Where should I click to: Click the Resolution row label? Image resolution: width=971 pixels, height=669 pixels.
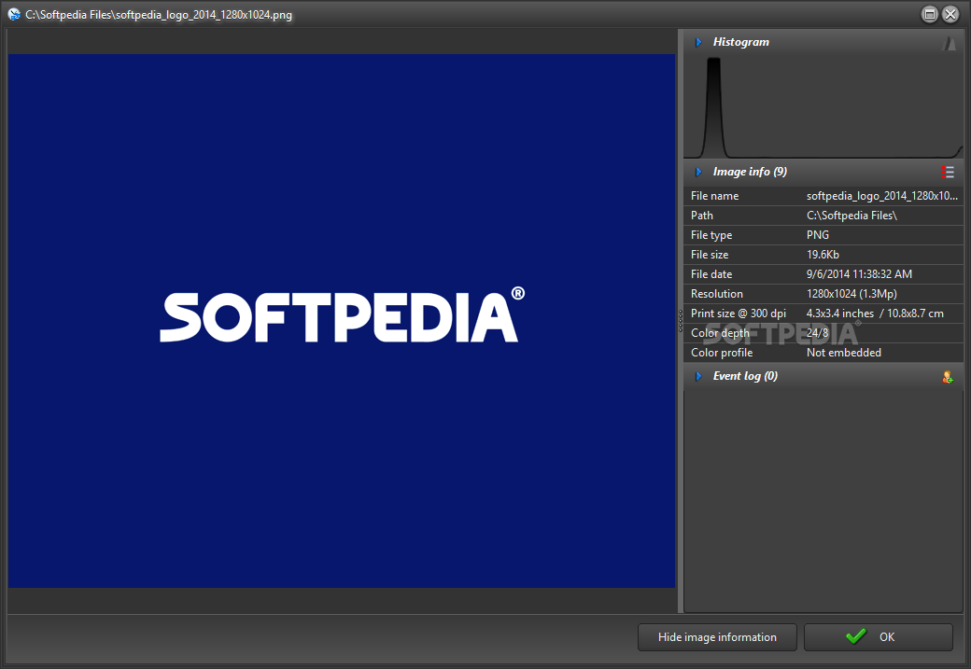click(716, 294)
